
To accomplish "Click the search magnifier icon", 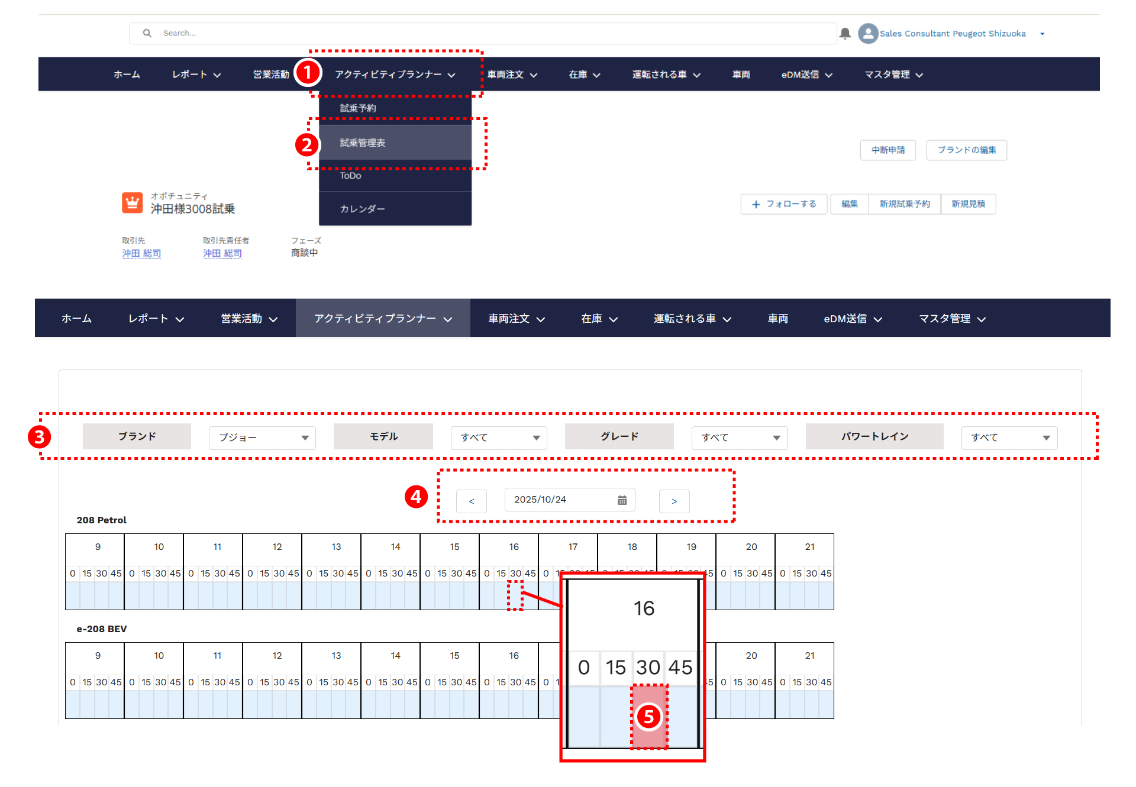I will [147, 33].
